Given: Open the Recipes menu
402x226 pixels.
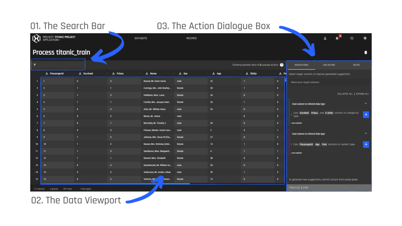Looking at the screenshot, I should pyautogui.click(x=191, y=38).
